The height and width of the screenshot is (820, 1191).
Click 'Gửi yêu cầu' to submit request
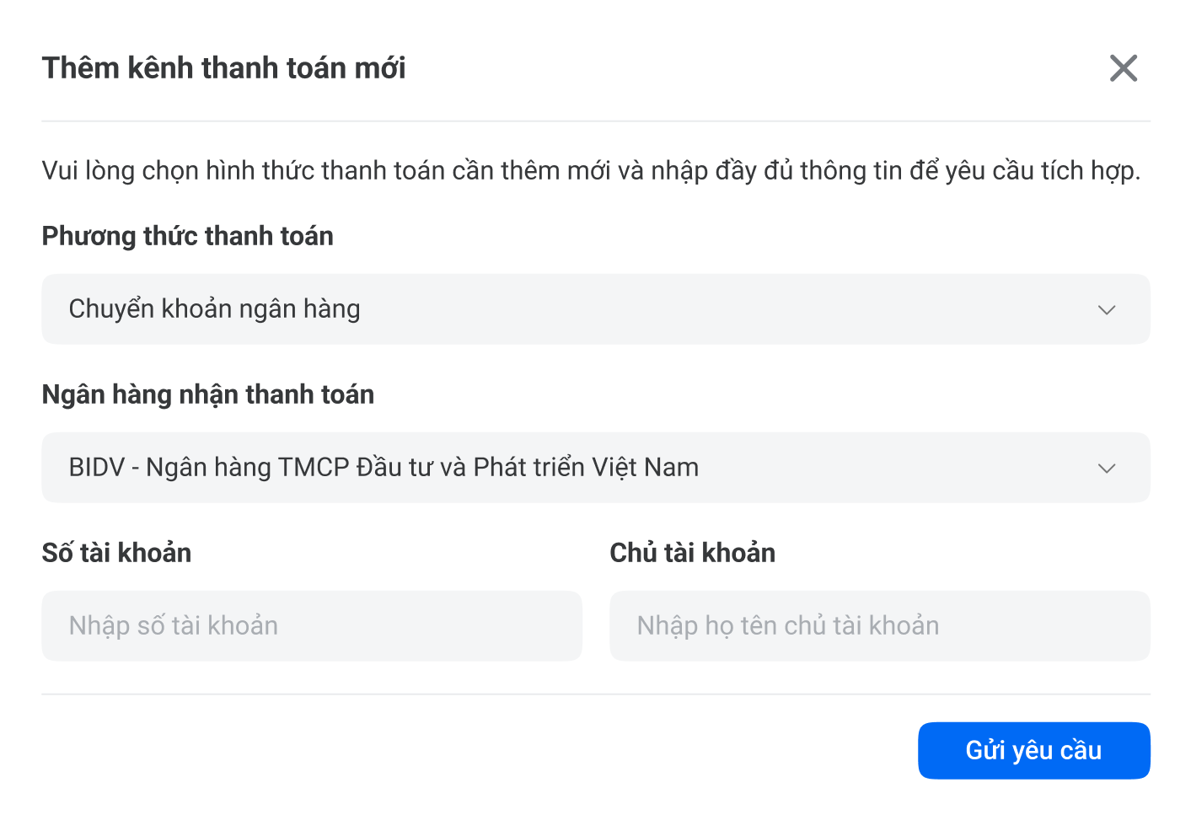click(1033, 750)
